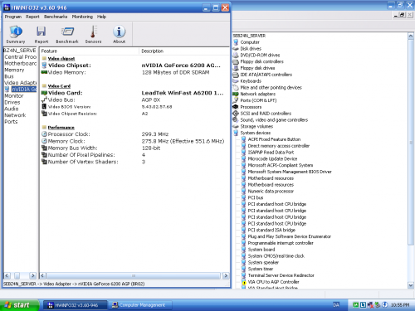Click the VIA CPU to AGP Controller warning icon
The width and height of the screenshot is (415, 311).
[x=244, y=282]
